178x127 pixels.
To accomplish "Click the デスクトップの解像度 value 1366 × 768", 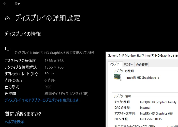I will 54,61.
